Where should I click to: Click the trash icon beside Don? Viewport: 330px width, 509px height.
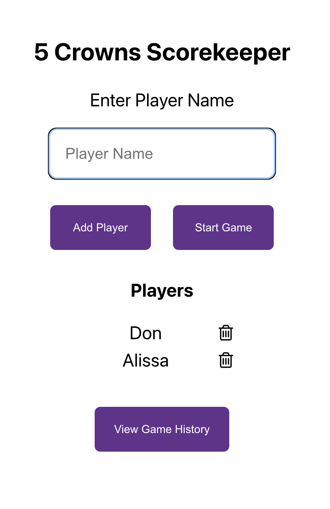[x=226, y=333]
